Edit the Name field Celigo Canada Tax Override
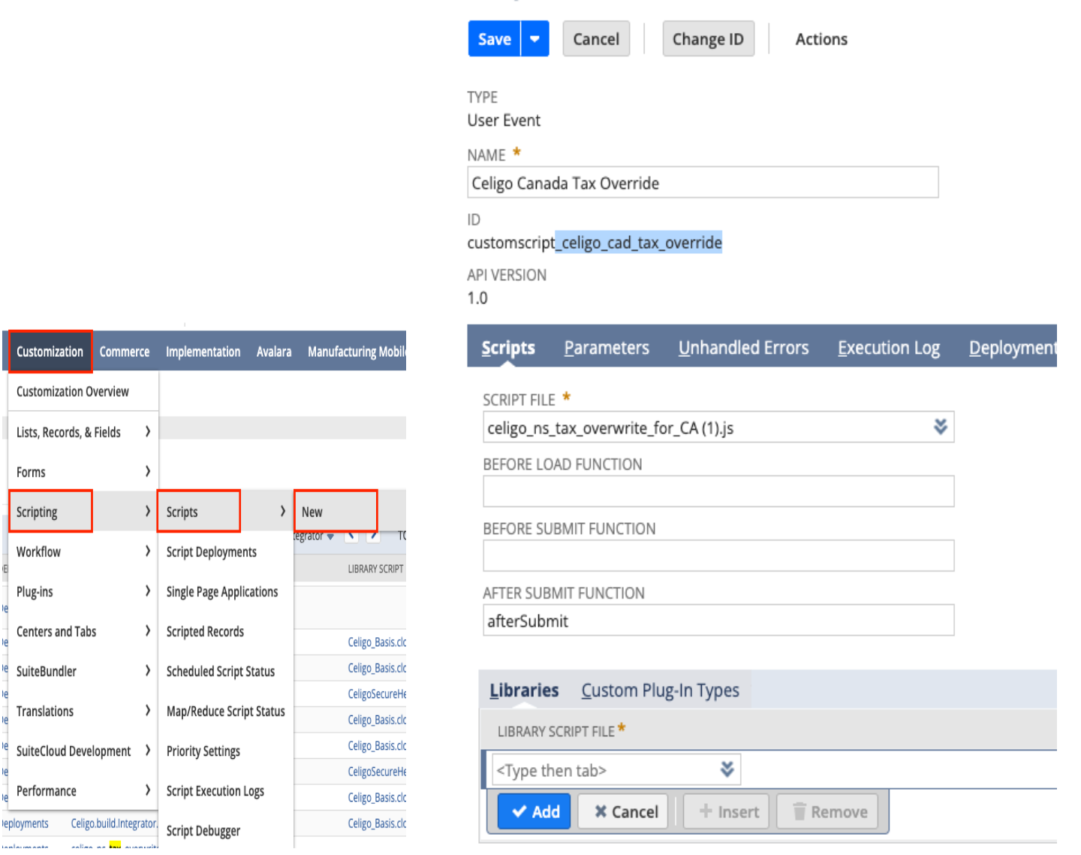The height and width of the screenshot is (855, 1081). 703,183
